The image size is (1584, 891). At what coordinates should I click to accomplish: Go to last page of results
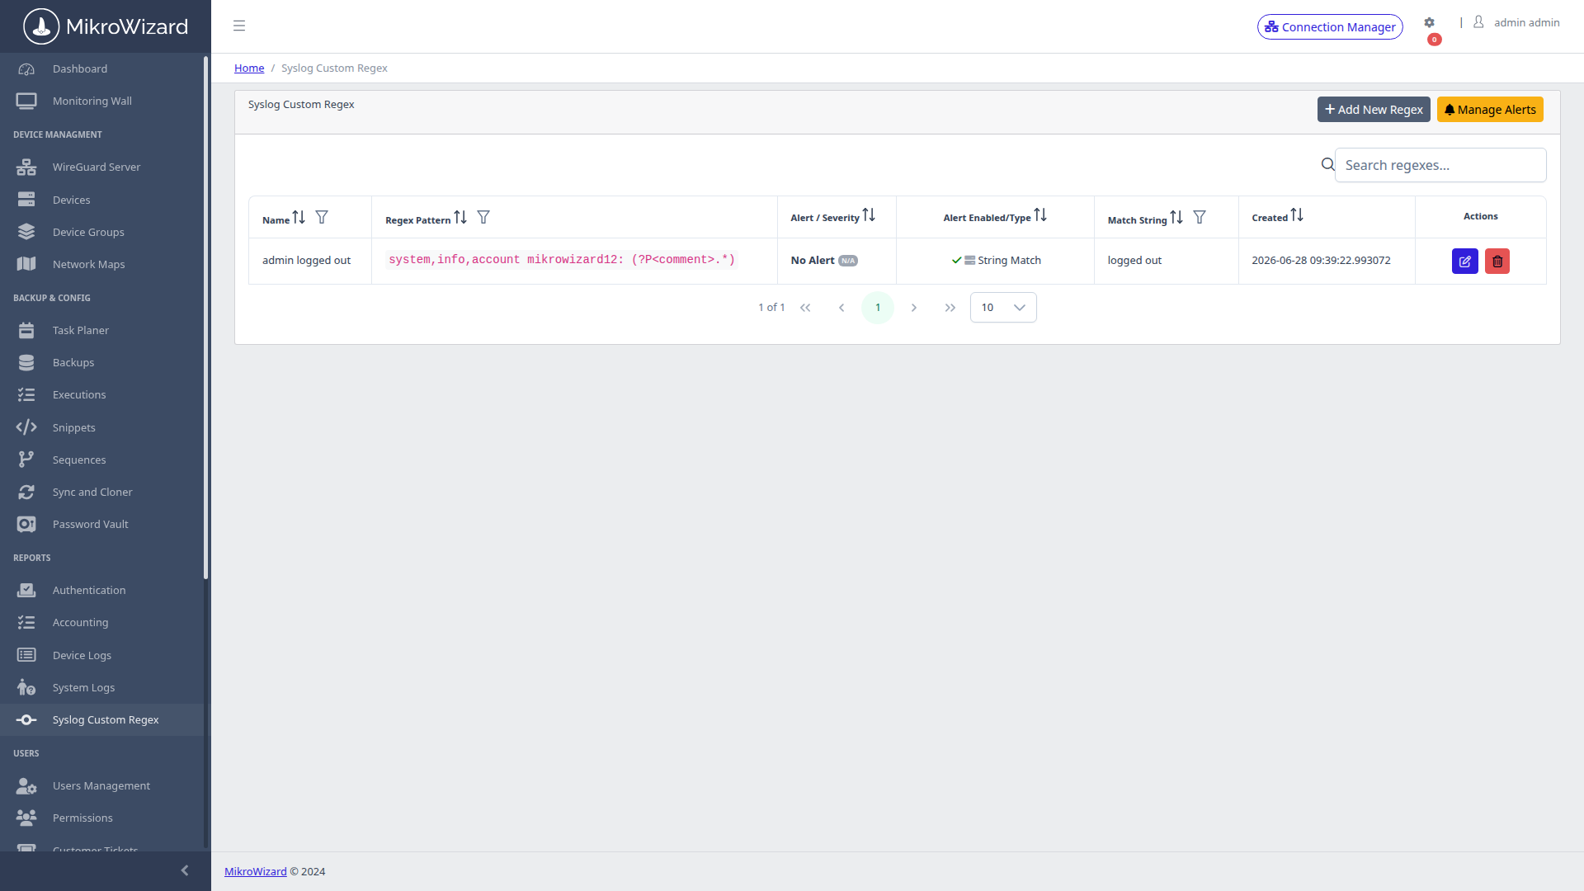pyautogui.click(x=950, y=308)
